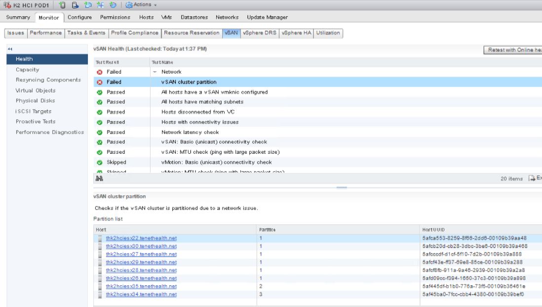542x307 pixels.
Task: Click the failed status icon on Network row
Action: pyautogui.click(x=100, y=72)
